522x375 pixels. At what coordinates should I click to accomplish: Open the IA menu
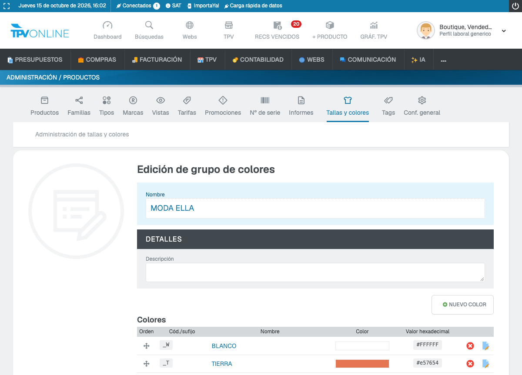click(x=418, y=60)
